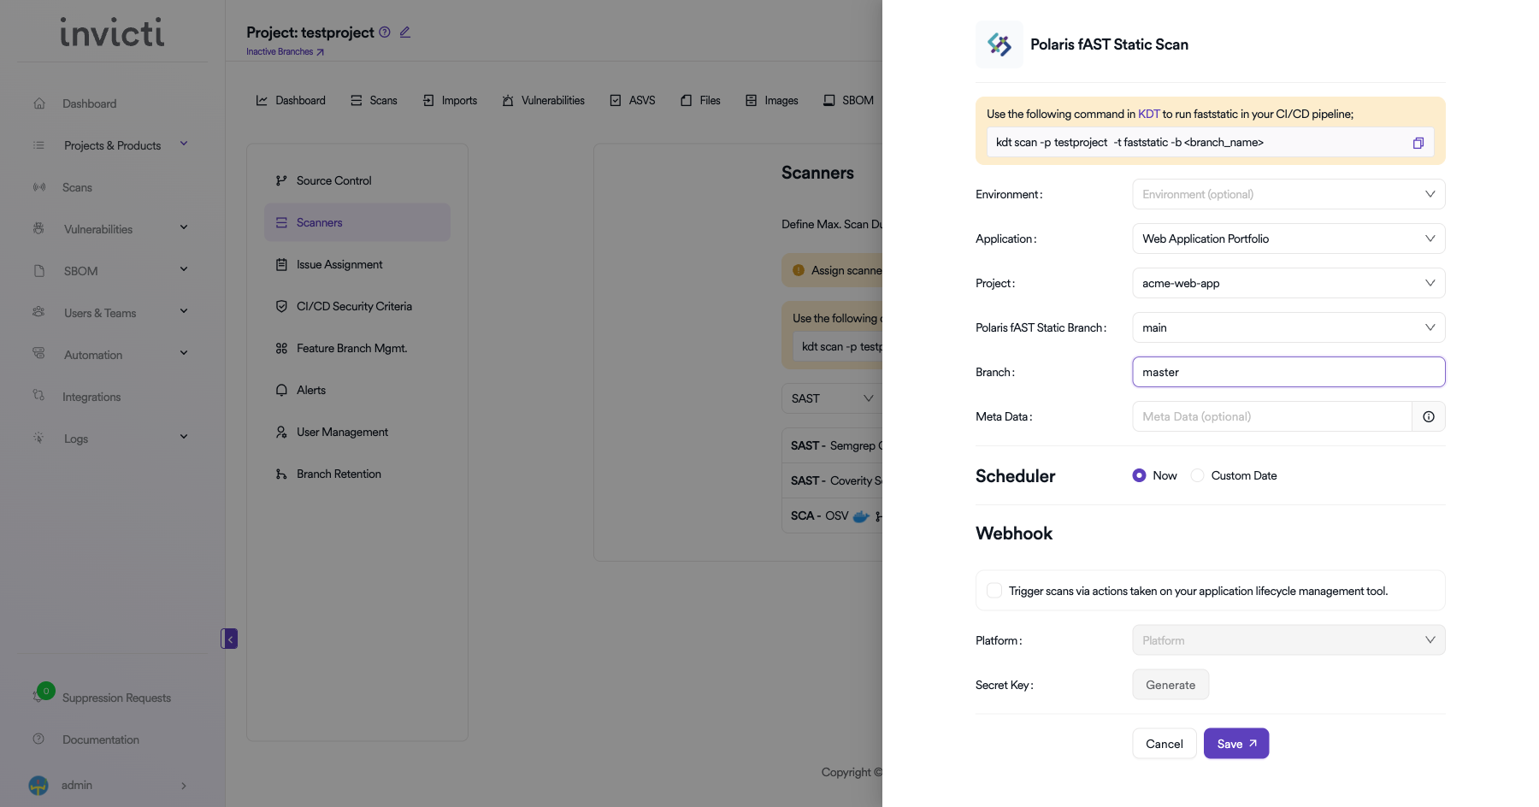1539x807 pixels.
Task: Select the Custom Date scheduler option
Action: (x=1197, y=475)
